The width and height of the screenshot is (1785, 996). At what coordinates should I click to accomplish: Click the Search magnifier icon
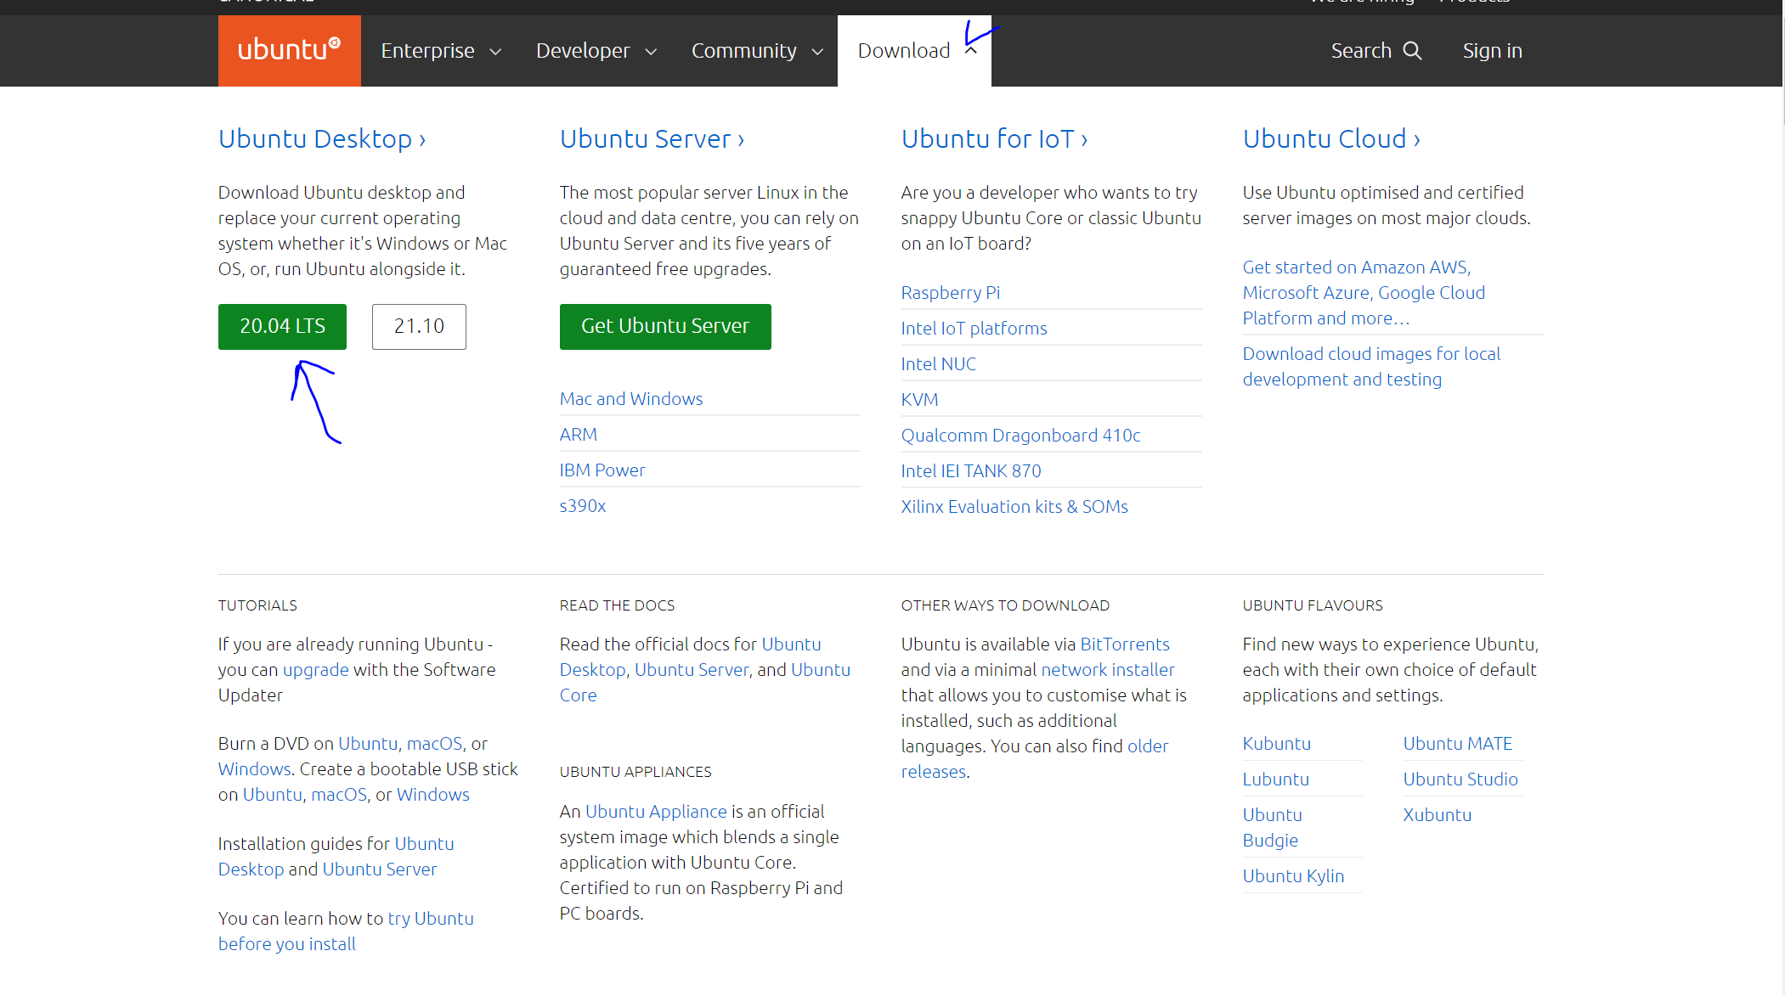click(x=1412, y=51)
